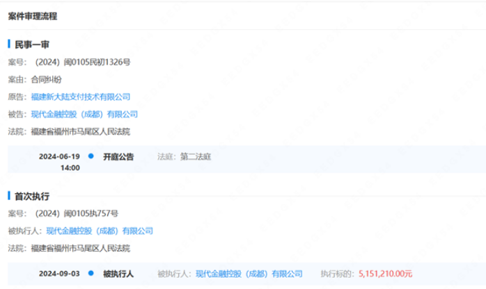This screenshot has height=289, width=486.
Task: Click the court name under 首次执行
Action: [79, 248]
